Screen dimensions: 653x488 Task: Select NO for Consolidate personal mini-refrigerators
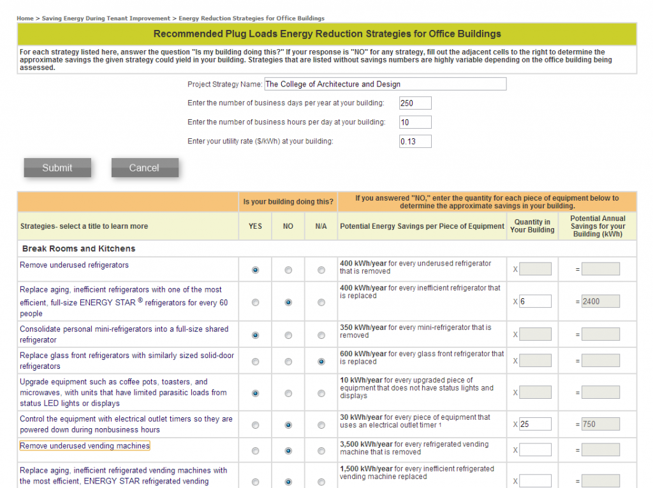pyautogui.click(x=288, y=335)
